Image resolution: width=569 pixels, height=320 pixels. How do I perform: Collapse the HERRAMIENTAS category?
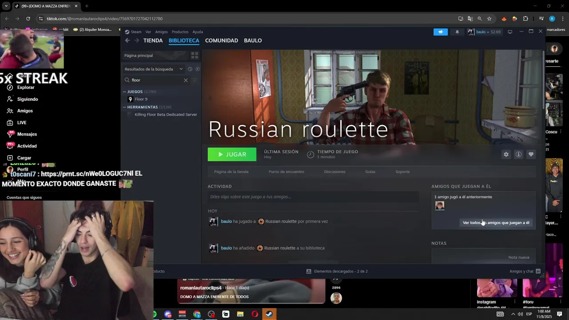(124, 107)
